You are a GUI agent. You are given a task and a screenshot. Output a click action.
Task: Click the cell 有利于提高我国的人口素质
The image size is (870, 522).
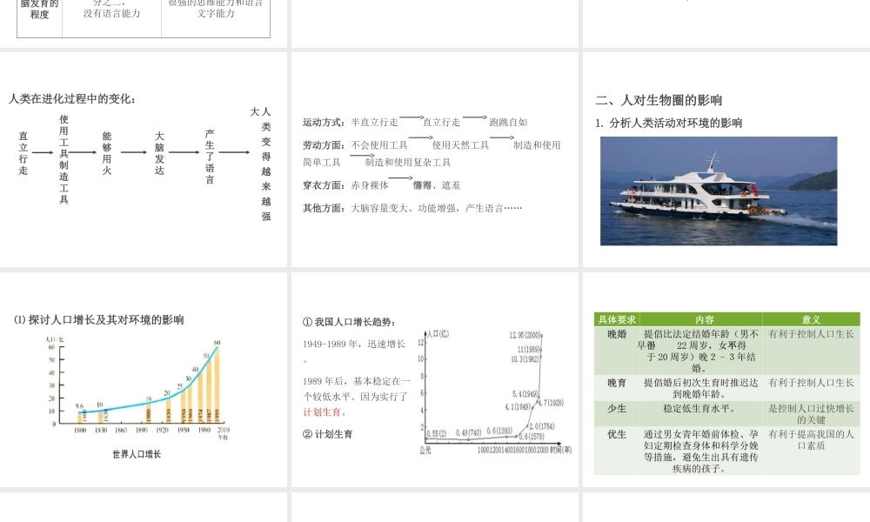click(x=811, y=440)
